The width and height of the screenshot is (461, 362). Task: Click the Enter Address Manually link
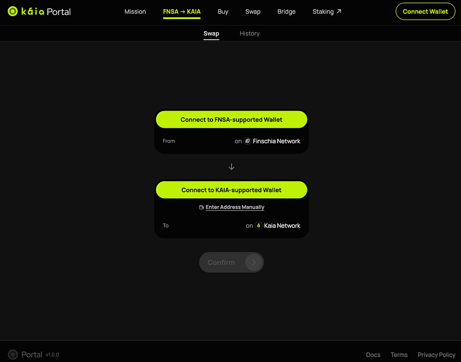pos(235,207)
